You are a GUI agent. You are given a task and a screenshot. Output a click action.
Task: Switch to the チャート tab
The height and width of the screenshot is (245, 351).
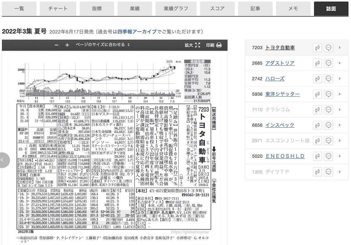tap(58, 9)
